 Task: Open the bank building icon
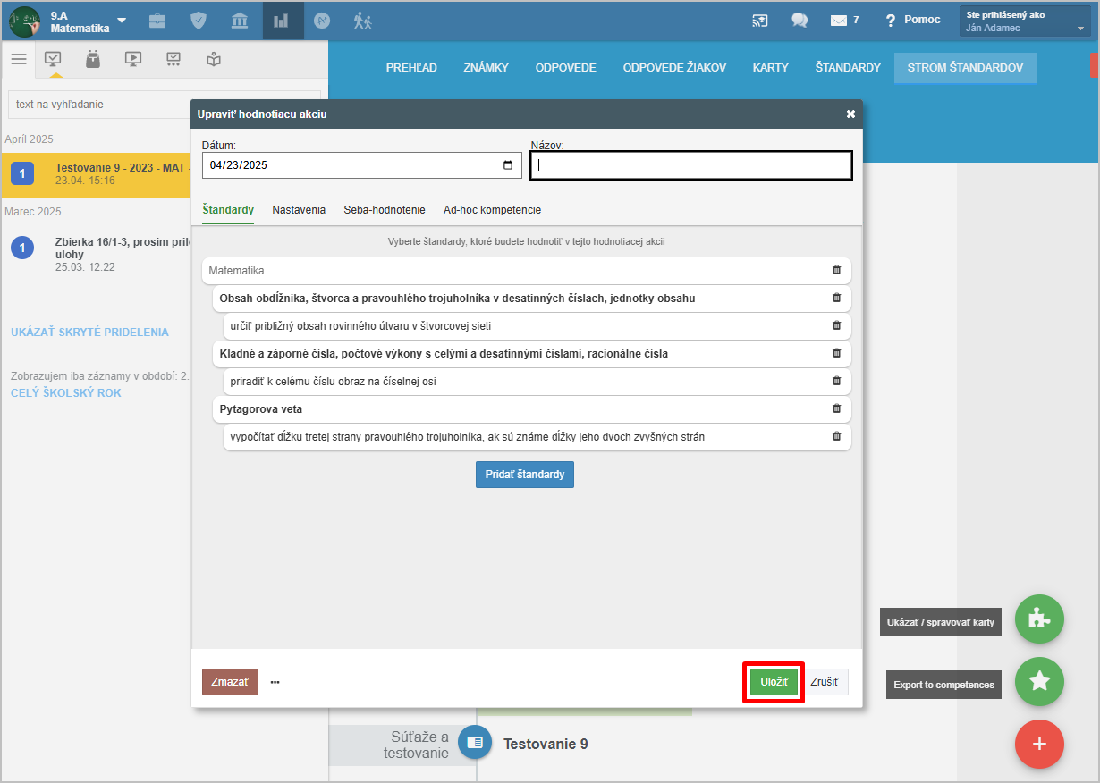(240, 21)
